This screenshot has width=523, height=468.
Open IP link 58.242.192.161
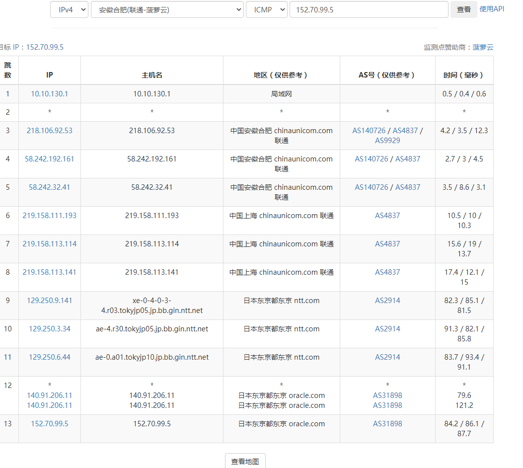(x=49, y=159)
